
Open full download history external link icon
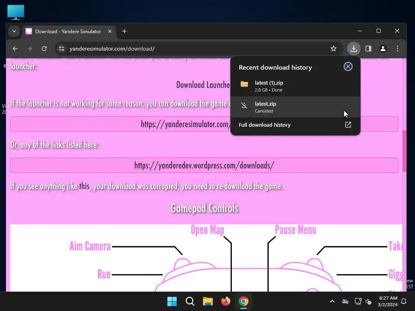point(348,125)
